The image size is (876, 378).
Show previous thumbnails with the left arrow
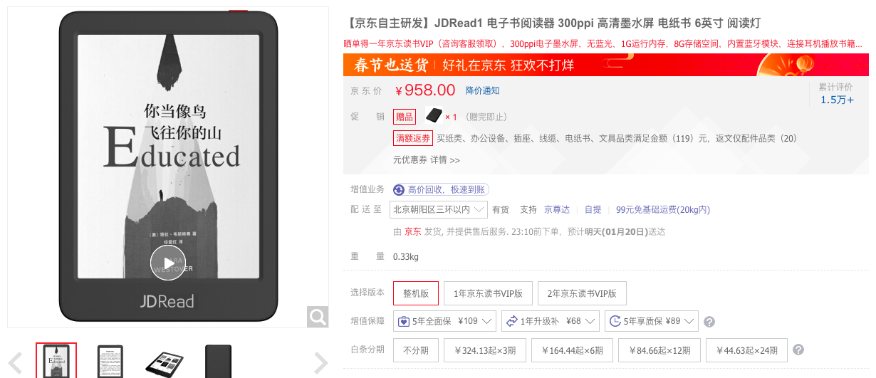15,363
